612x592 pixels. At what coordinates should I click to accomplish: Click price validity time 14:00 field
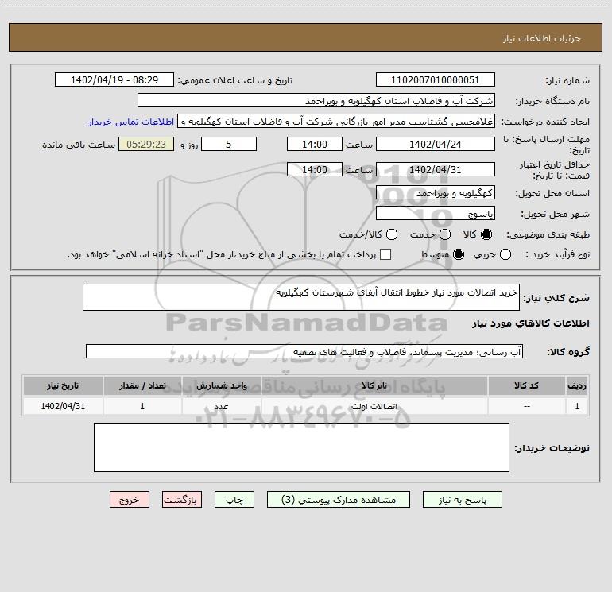(315, 170)
